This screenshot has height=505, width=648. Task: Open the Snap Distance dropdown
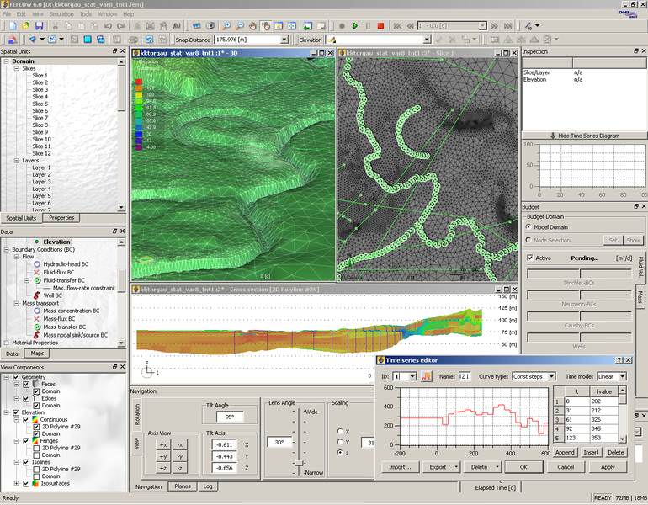[284, 40]
